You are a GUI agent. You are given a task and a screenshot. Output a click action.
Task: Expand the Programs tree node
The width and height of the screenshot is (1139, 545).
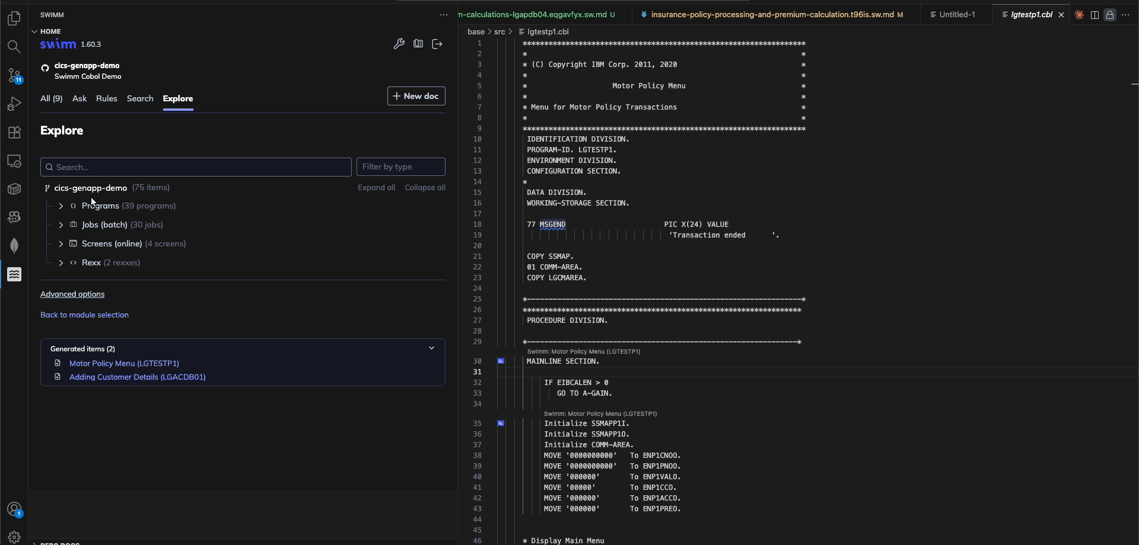click(x=61, y=206)
